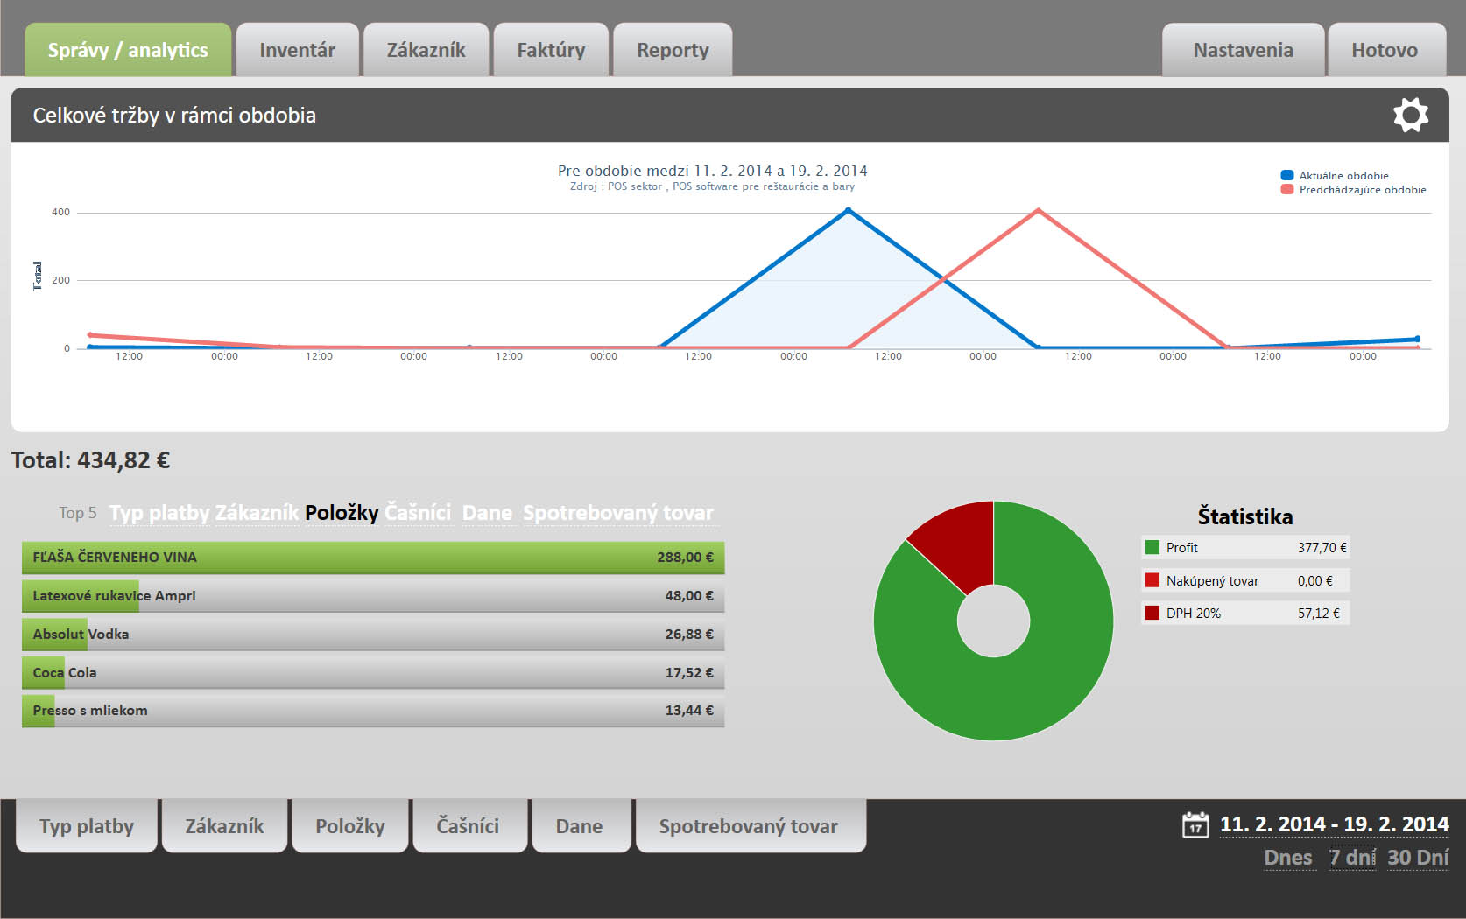Screen dimensions: 1466x919
Task: Click the Štatistika heading
Action: pyautogui.click(x=1245, y=516)
